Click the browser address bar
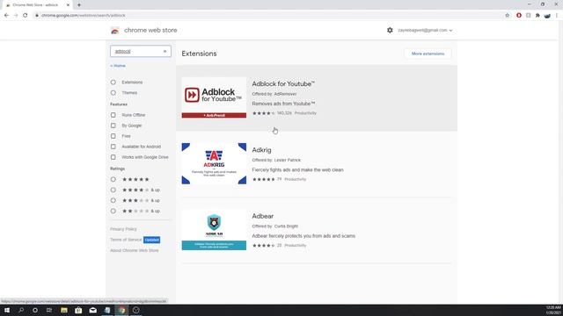 pos(269,16)
